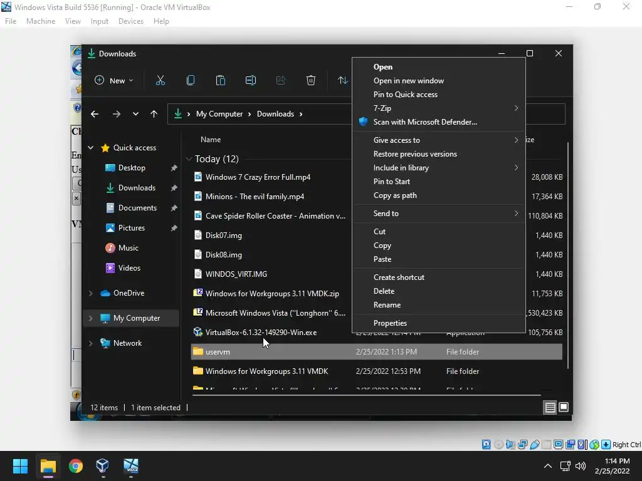Click the Paste clipboard icon in toolbar
This screenshot has width=642, height=481.
click(x=220, y=81)
